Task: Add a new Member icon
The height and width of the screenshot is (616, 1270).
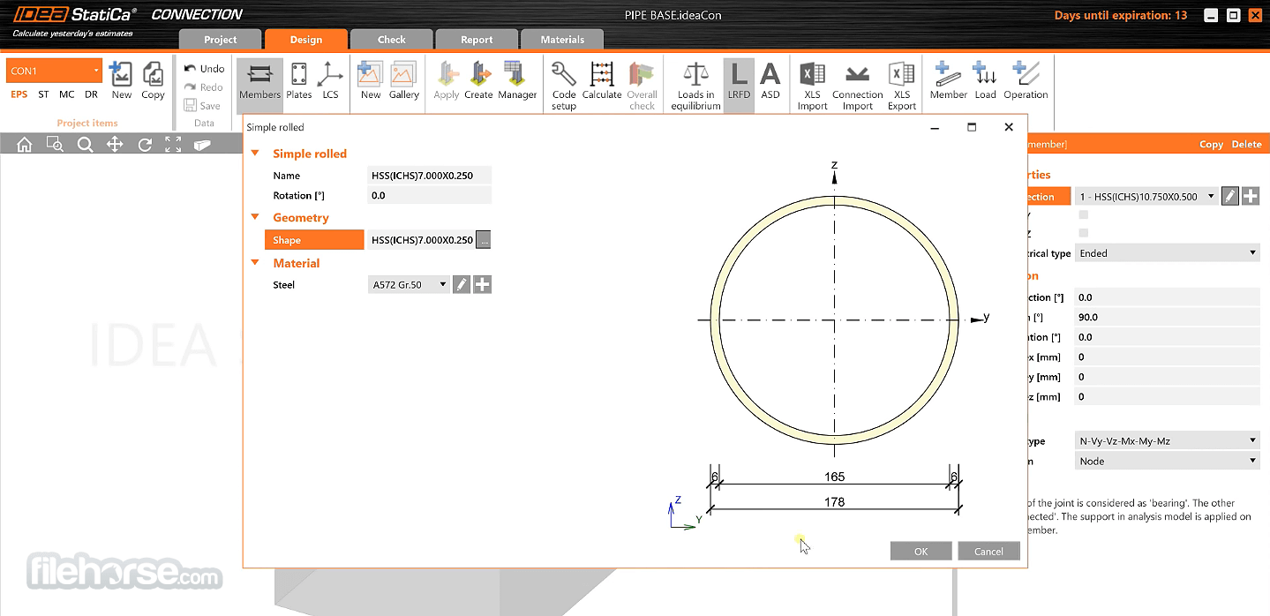Action: point(949,80)
